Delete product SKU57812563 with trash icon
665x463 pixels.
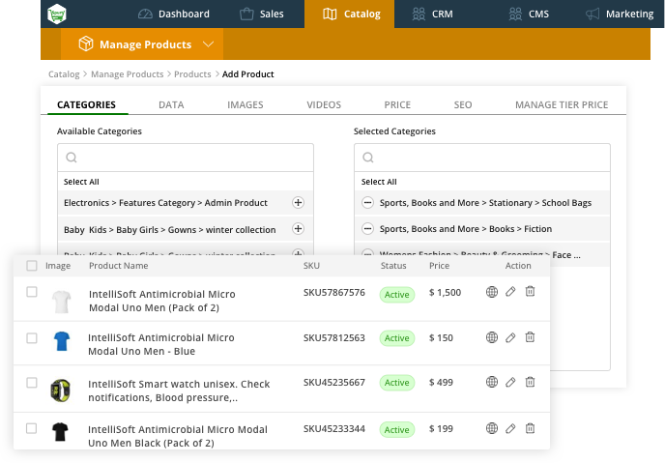pos(530,337)
